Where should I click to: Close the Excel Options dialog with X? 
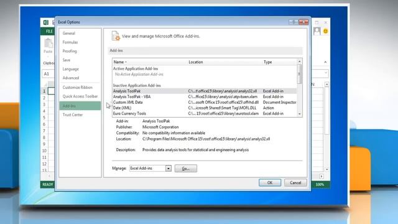pyautogui.click(x=303, y=22)
